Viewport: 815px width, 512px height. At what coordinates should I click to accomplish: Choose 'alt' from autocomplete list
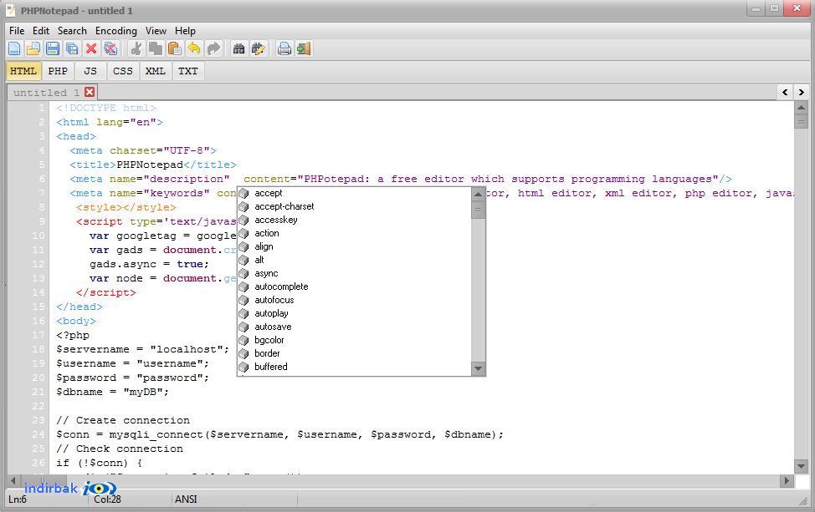point(355,260)
